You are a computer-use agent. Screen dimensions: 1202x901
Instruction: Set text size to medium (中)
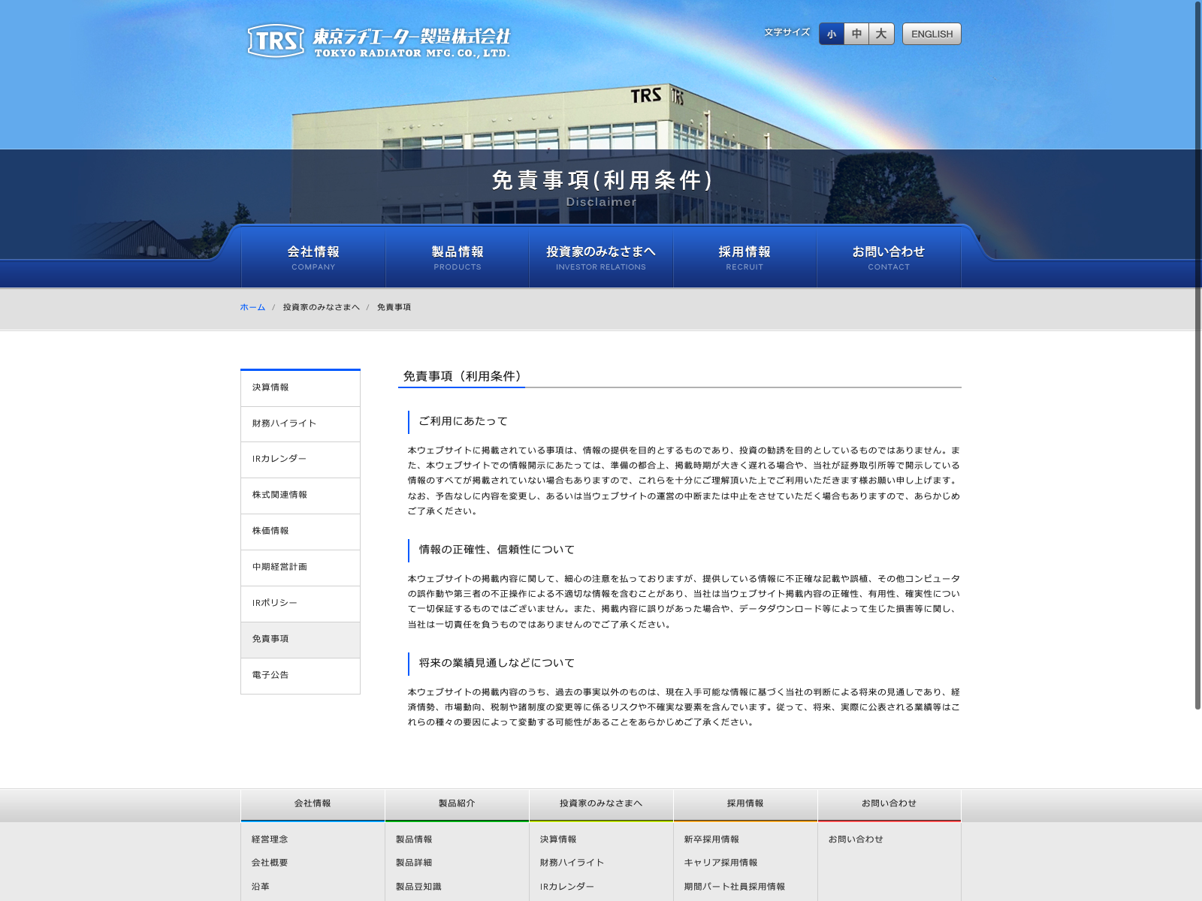click(856, 35)
